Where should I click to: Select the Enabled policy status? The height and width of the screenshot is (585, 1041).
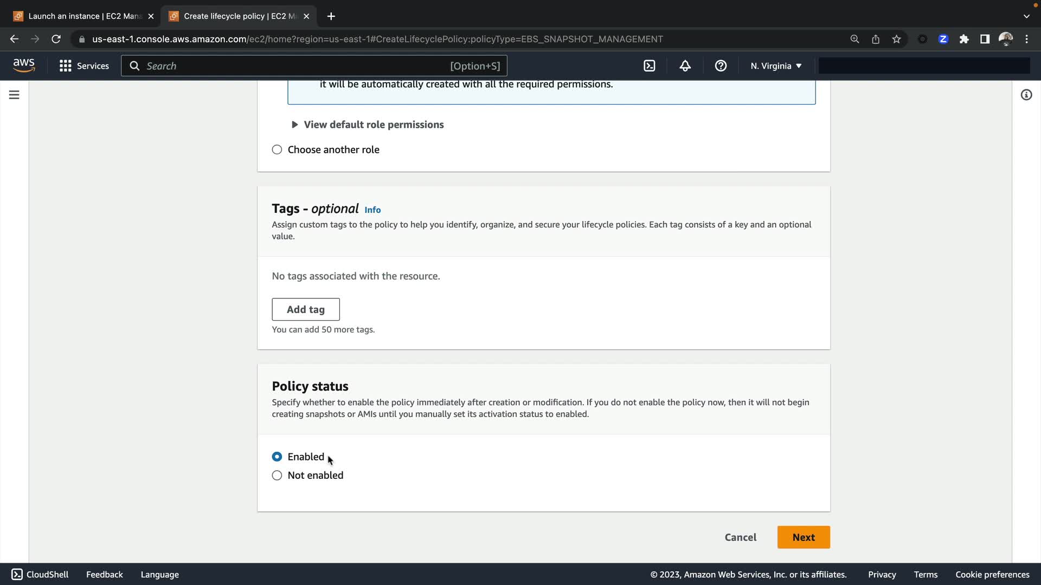click(277, 457)
